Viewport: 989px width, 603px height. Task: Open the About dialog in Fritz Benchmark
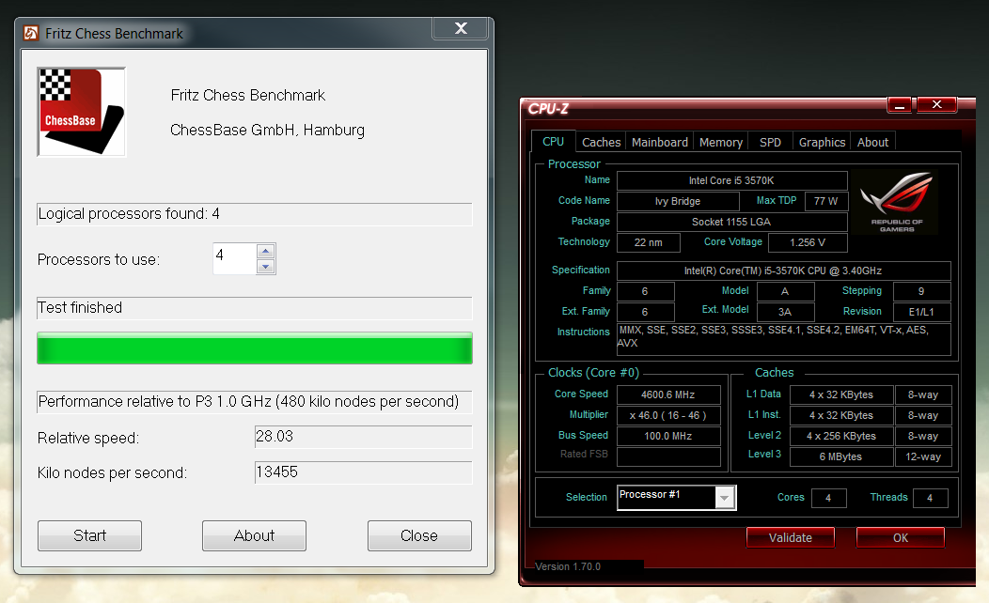(254, 535)
